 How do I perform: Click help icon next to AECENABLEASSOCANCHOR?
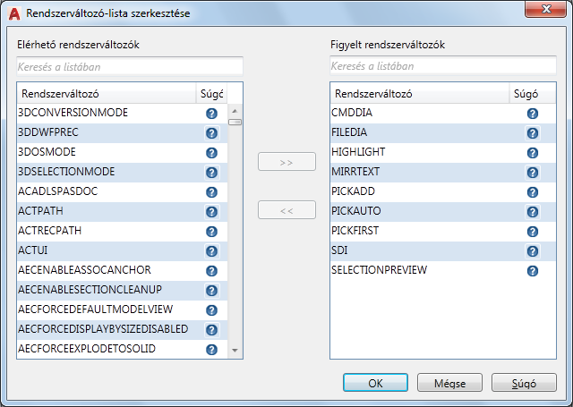tap(212, 271)
